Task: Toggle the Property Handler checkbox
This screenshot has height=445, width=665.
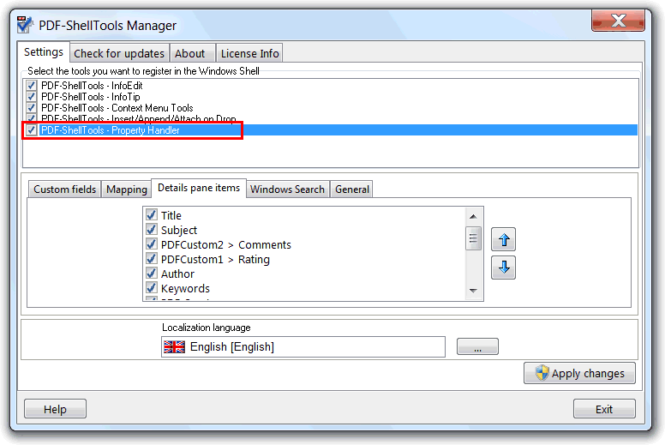Action: pyautogui.click(x=32, y=129)
